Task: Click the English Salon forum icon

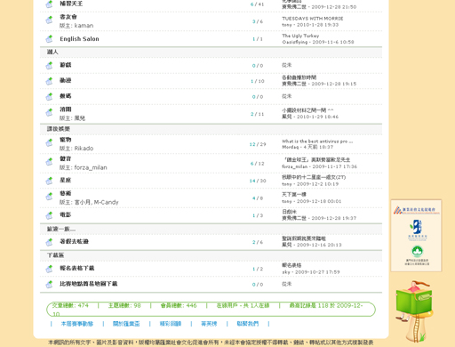Action: pyautogui.click(x=49, y=39)
